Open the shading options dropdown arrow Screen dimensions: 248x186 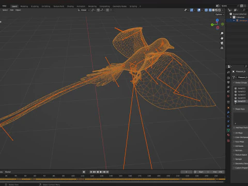[x=223, y=10]
